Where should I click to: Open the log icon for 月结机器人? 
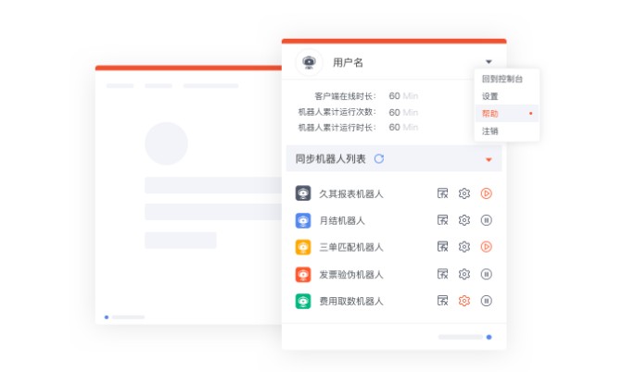(x=442, y=220)
